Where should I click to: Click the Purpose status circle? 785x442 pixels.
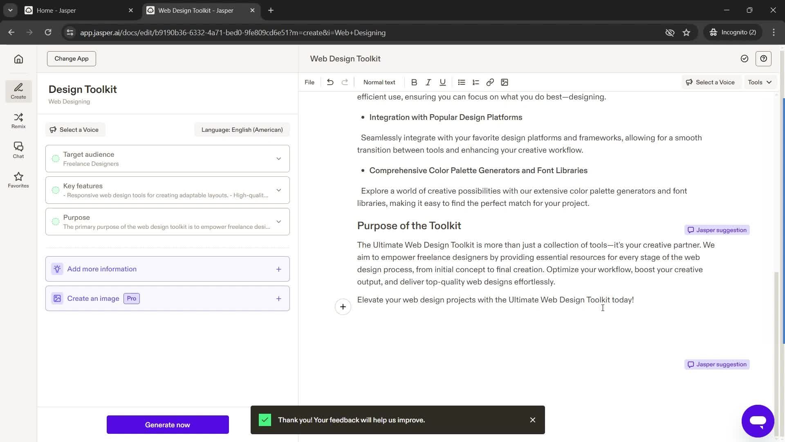(x=56, y=222)
